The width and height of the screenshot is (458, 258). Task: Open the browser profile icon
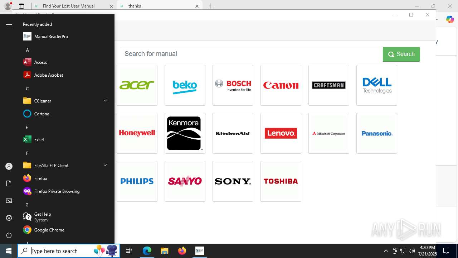8,6
